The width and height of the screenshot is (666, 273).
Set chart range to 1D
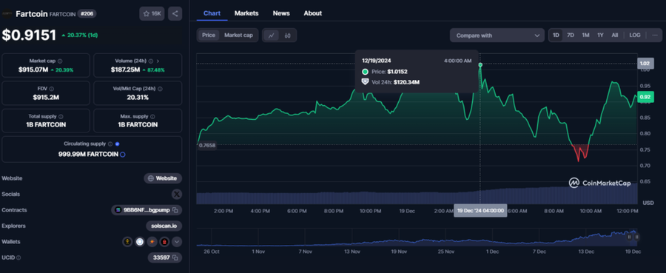pos(556,36)
